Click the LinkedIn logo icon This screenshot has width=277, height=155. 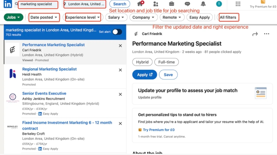tap(8, 4)
